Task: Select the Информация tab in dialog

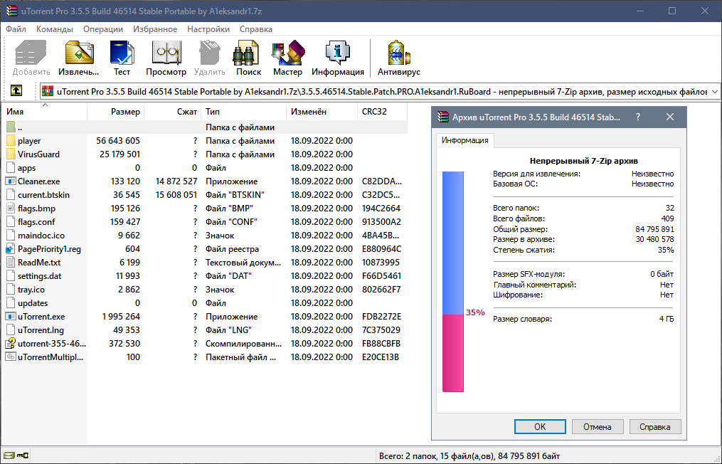Action: point(465,140)
